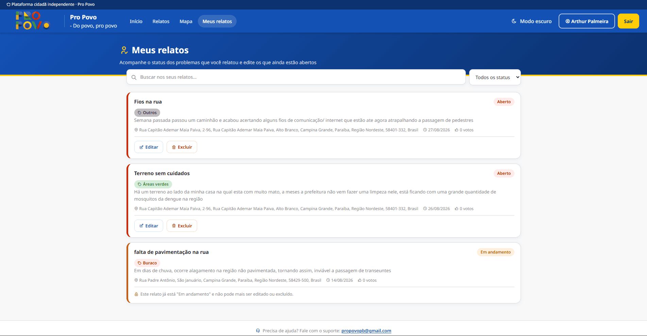Click the falta de pavimentação na rua title
This screenshot has height=336, width=647.
tap(171, 252)
